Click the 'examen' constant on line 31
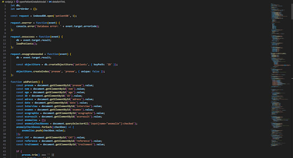The image size is (293, 158). 29,110
